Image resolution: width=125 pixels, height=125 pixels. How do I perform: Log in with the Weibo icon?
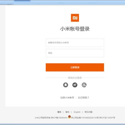coord(75,85)
